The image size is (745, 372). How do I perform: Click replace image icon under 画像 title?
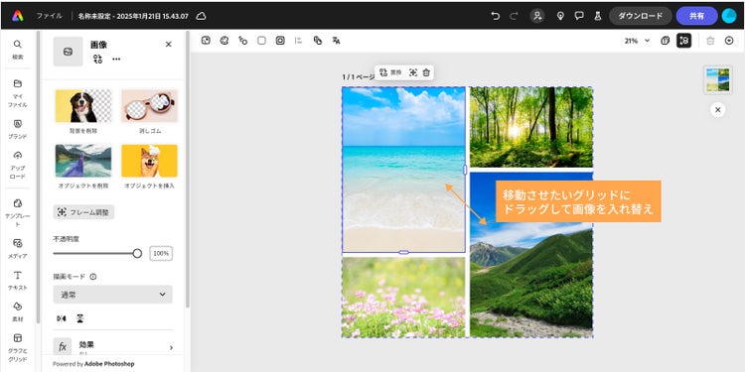coord(97,59)
